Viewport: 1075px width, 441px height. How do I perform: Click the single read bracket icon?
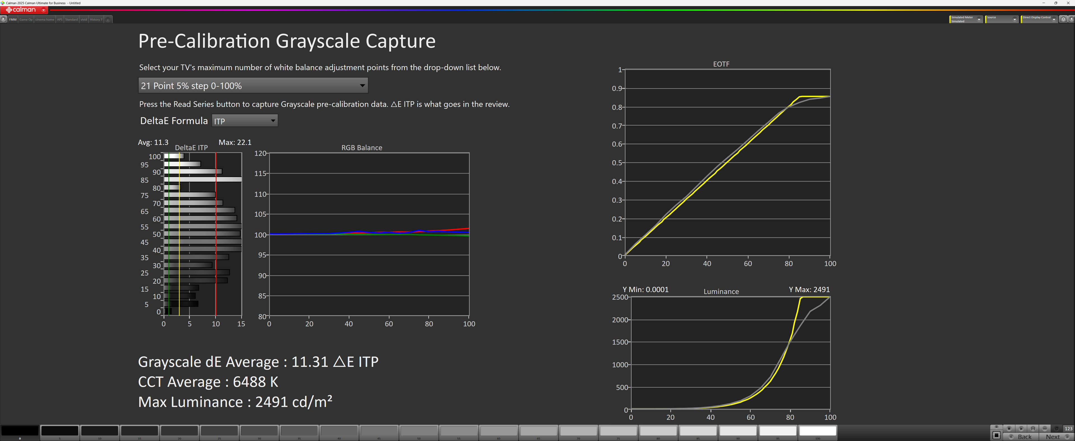1033,429
